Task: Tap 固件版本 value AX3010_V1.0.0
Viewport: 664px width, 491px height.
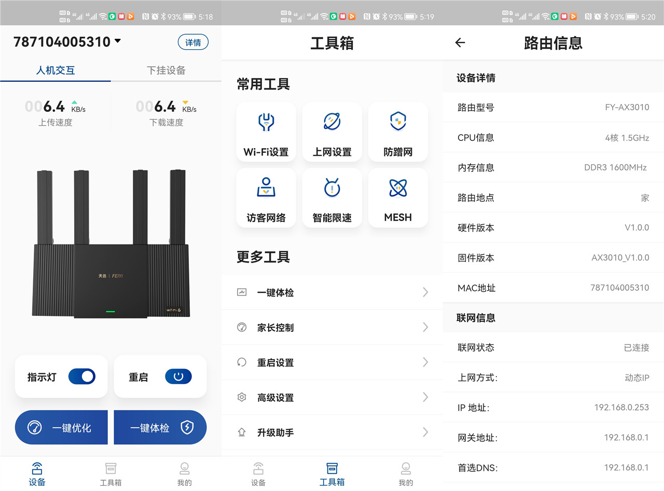Action: click(620, 257)
